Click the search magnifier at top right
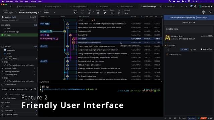The width and height of the screenshot is (214, 120). [x=210, y=12]
